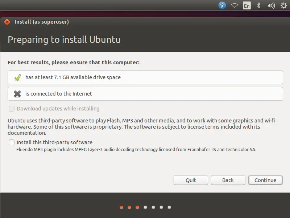Click Continue to proceed with installation
The image size is (290, 218).
(x=265, y=180)
